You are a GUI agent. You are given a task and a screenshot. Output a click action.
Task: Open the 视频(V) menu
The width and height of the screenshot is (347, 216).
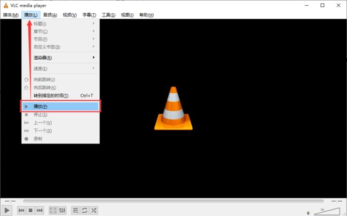coord(70,15)
